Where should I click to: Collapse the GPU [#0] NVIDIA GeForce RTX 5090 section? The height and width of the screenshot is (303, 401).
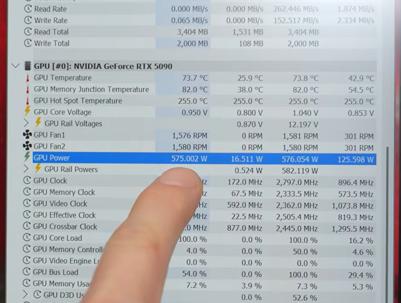[16, 66]
